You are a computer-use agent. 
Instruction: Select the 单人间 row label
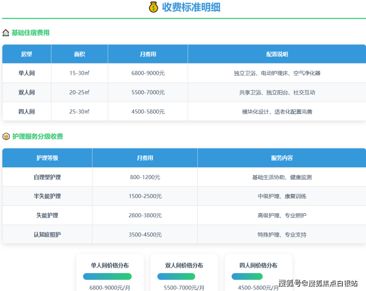(27, 73)
